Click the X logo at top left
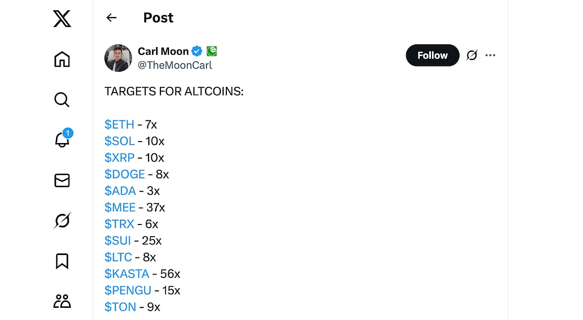Viewport: 583px width, 320px height. click(62, 19)
